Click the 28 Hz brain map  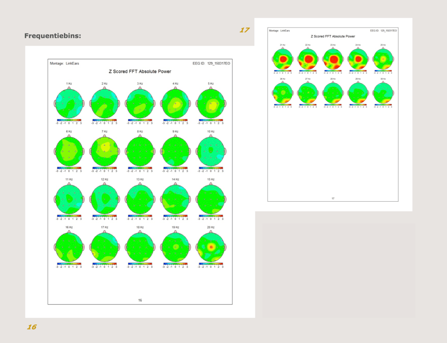[333, 93]
